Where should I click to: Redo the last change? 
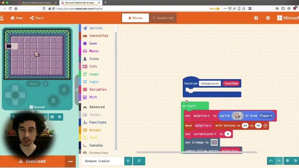coord(278,161)
